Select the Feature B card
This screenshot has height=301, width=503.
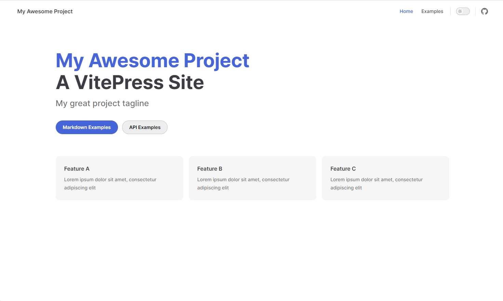point(252,178)
